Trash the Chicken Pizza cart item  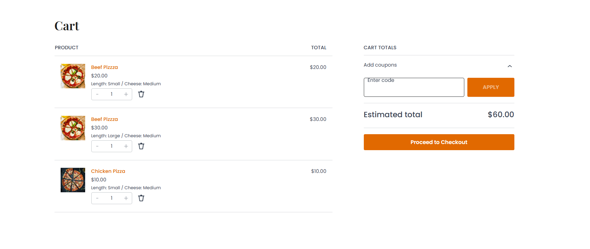(141, 198)
